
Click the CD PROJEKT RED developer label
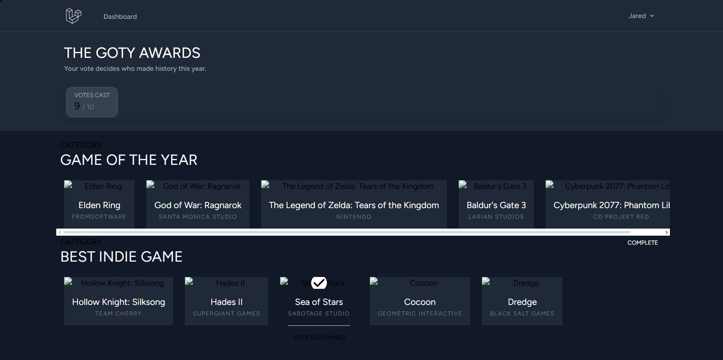click(621, 217)
